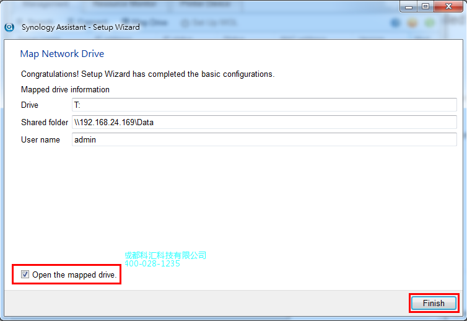Click the User name field showing admin

(x=264, y=139)
